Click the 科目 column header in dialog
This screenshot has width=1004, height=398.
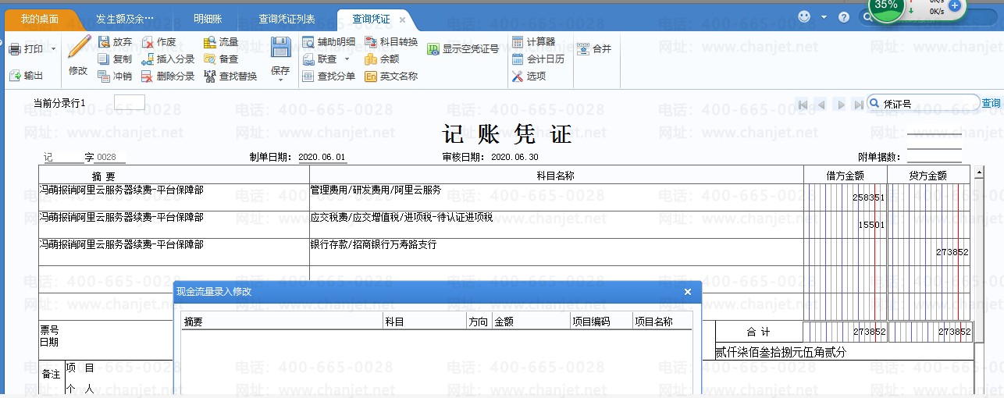(x=425, y=322)
